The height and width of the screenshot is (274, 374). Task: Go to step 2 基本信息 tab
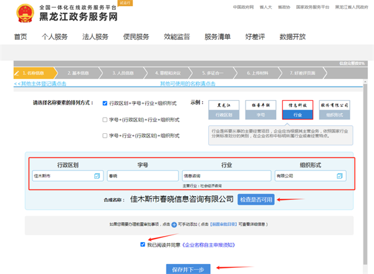(x=78, y=73)
